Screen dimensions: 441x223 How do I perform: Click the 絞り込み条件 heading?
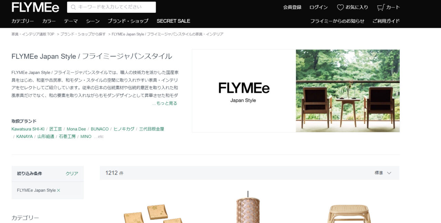point(30,173)
